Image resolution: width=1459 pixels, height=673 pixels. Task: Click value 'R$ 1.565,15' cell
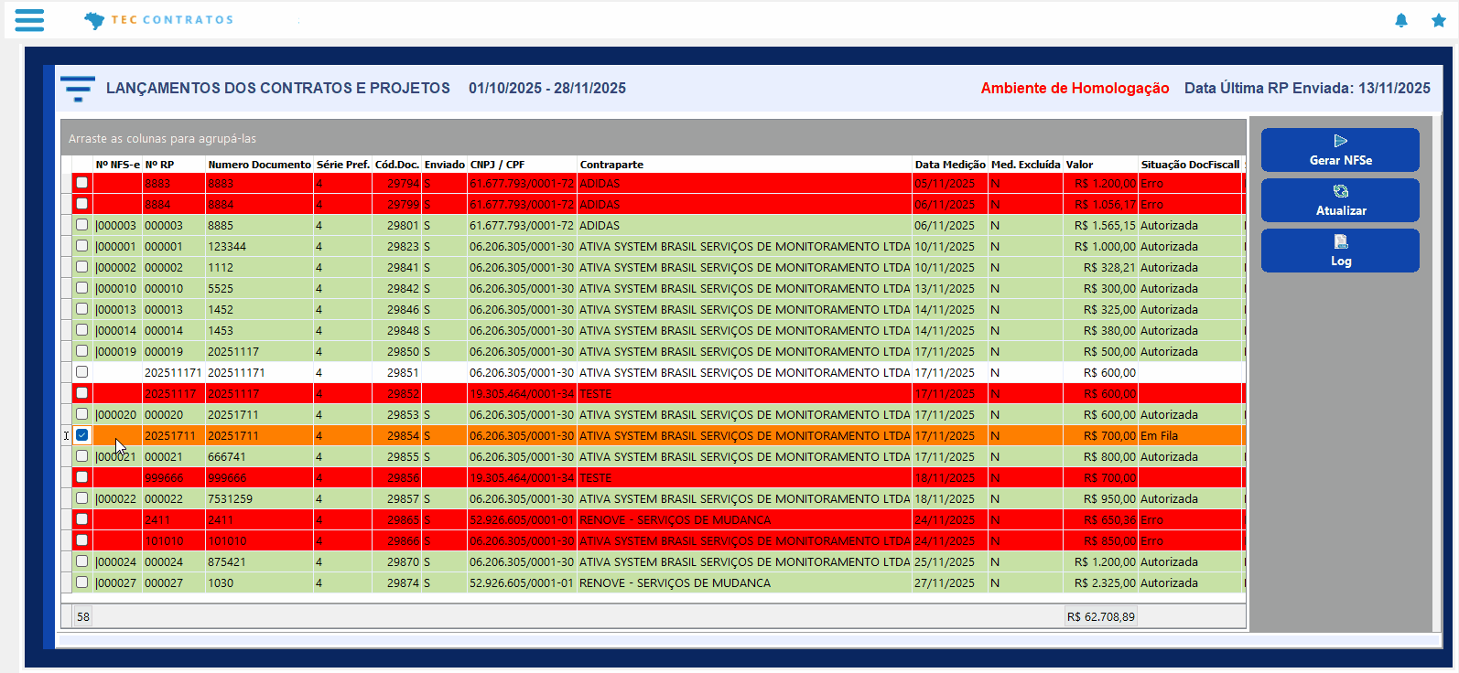(x=1101, y=225)
